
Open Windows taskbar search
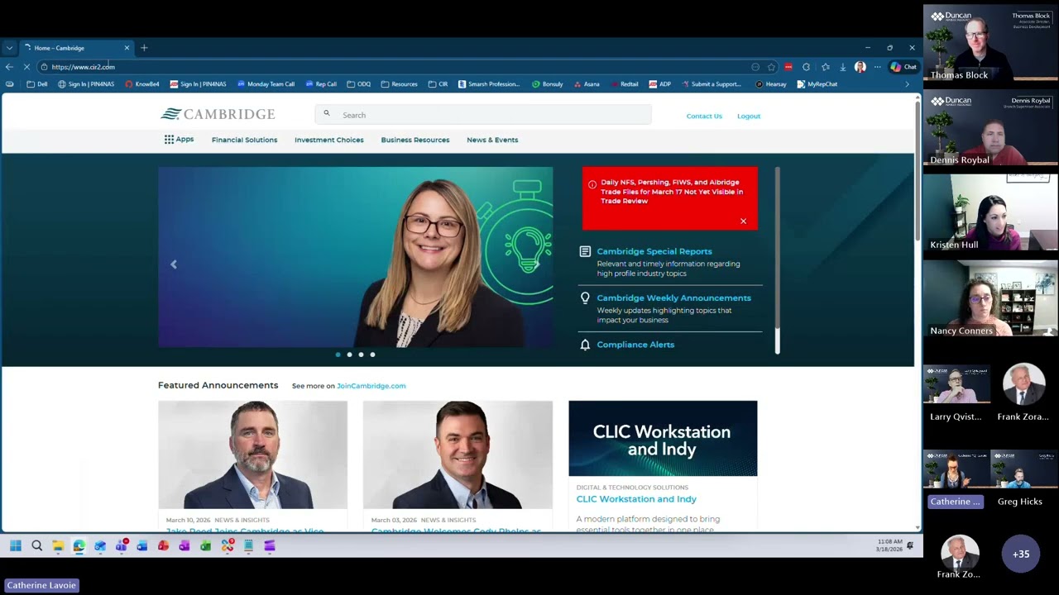tap(36, 545)
